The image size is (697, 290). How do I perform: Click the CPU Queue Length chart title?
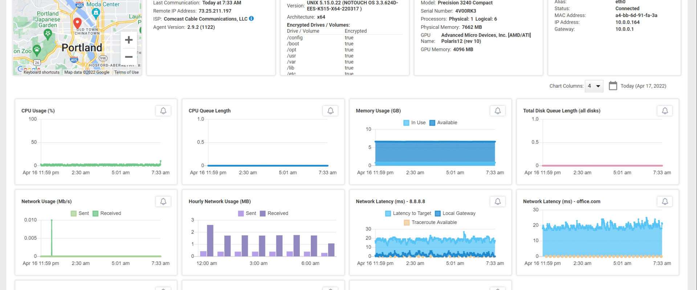tap(209, 111)
